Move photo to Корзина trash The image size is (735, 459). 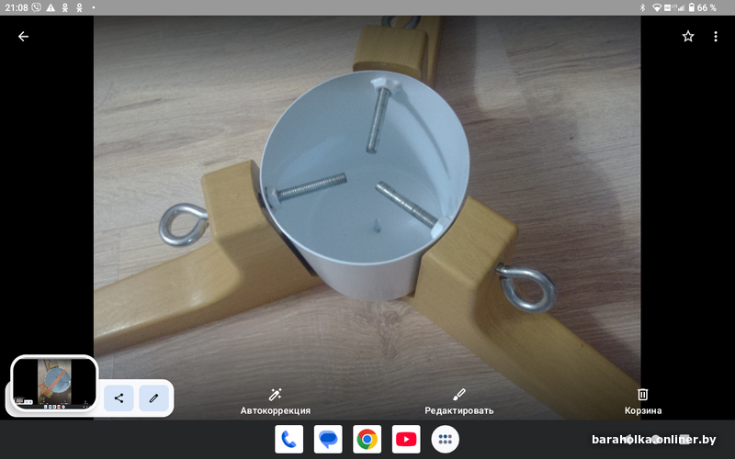pyautogui.click(x=642, y=402)
